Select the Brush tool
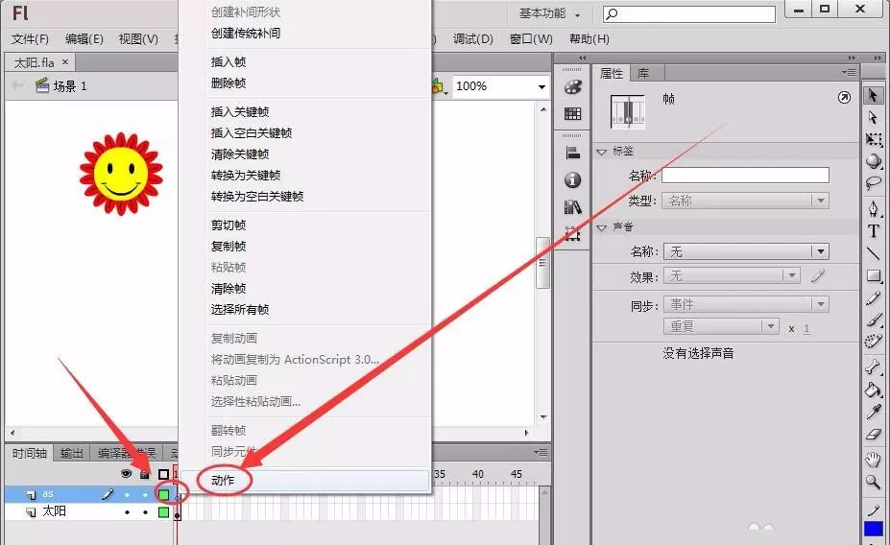The height and width of the screenshot is (545, 890). click(x=873, y=320)
